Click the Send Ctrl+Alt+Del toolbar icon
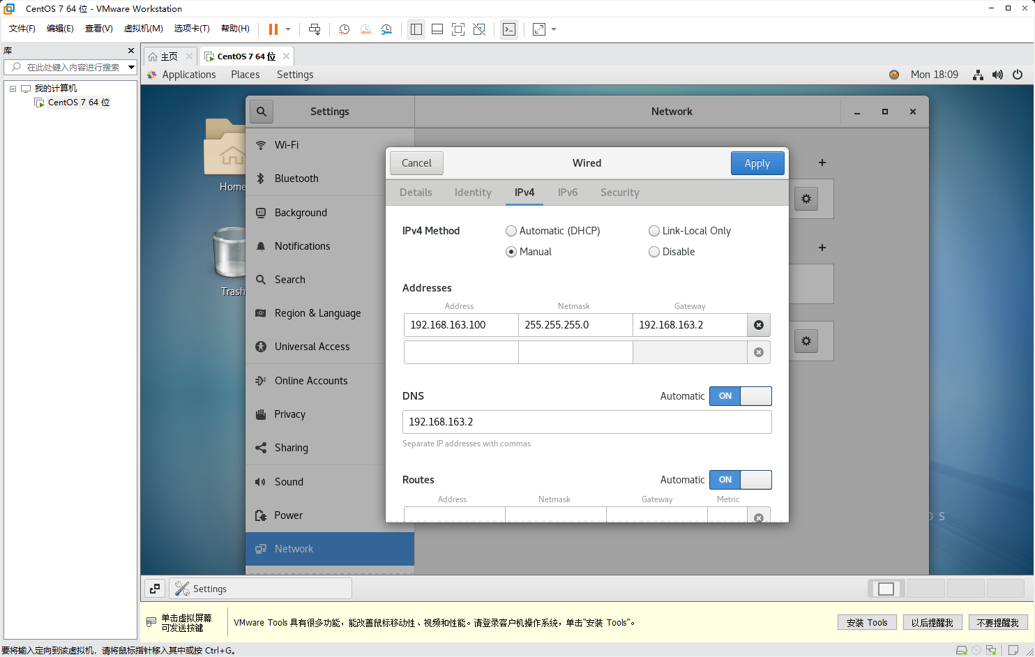The image size is (1035, 657). click(315, 29)
